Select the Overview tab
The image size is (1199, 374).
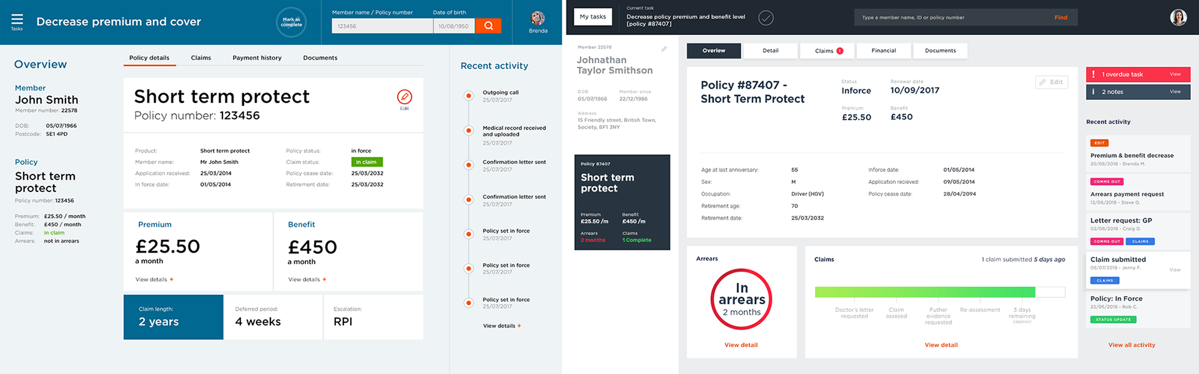[714, 51]
